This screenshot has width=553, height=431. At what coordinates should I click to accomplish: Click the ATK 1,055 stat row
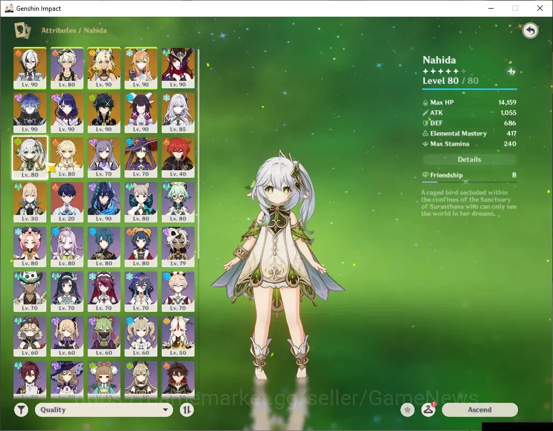469,113
